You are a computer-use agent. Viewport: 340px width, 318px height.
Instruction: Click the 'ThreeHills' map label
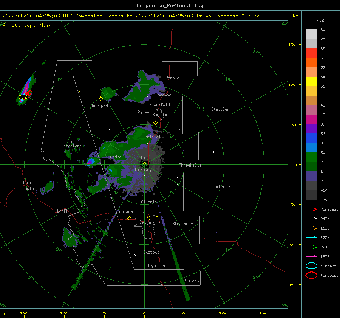click(190, 165)
